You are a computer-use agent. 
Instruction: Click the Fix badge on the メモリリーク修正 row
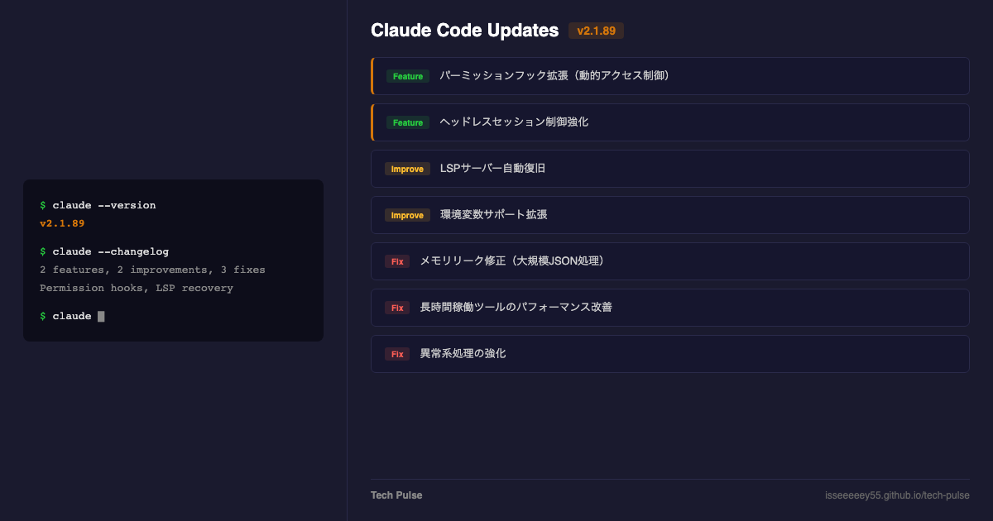click(396, 261)
